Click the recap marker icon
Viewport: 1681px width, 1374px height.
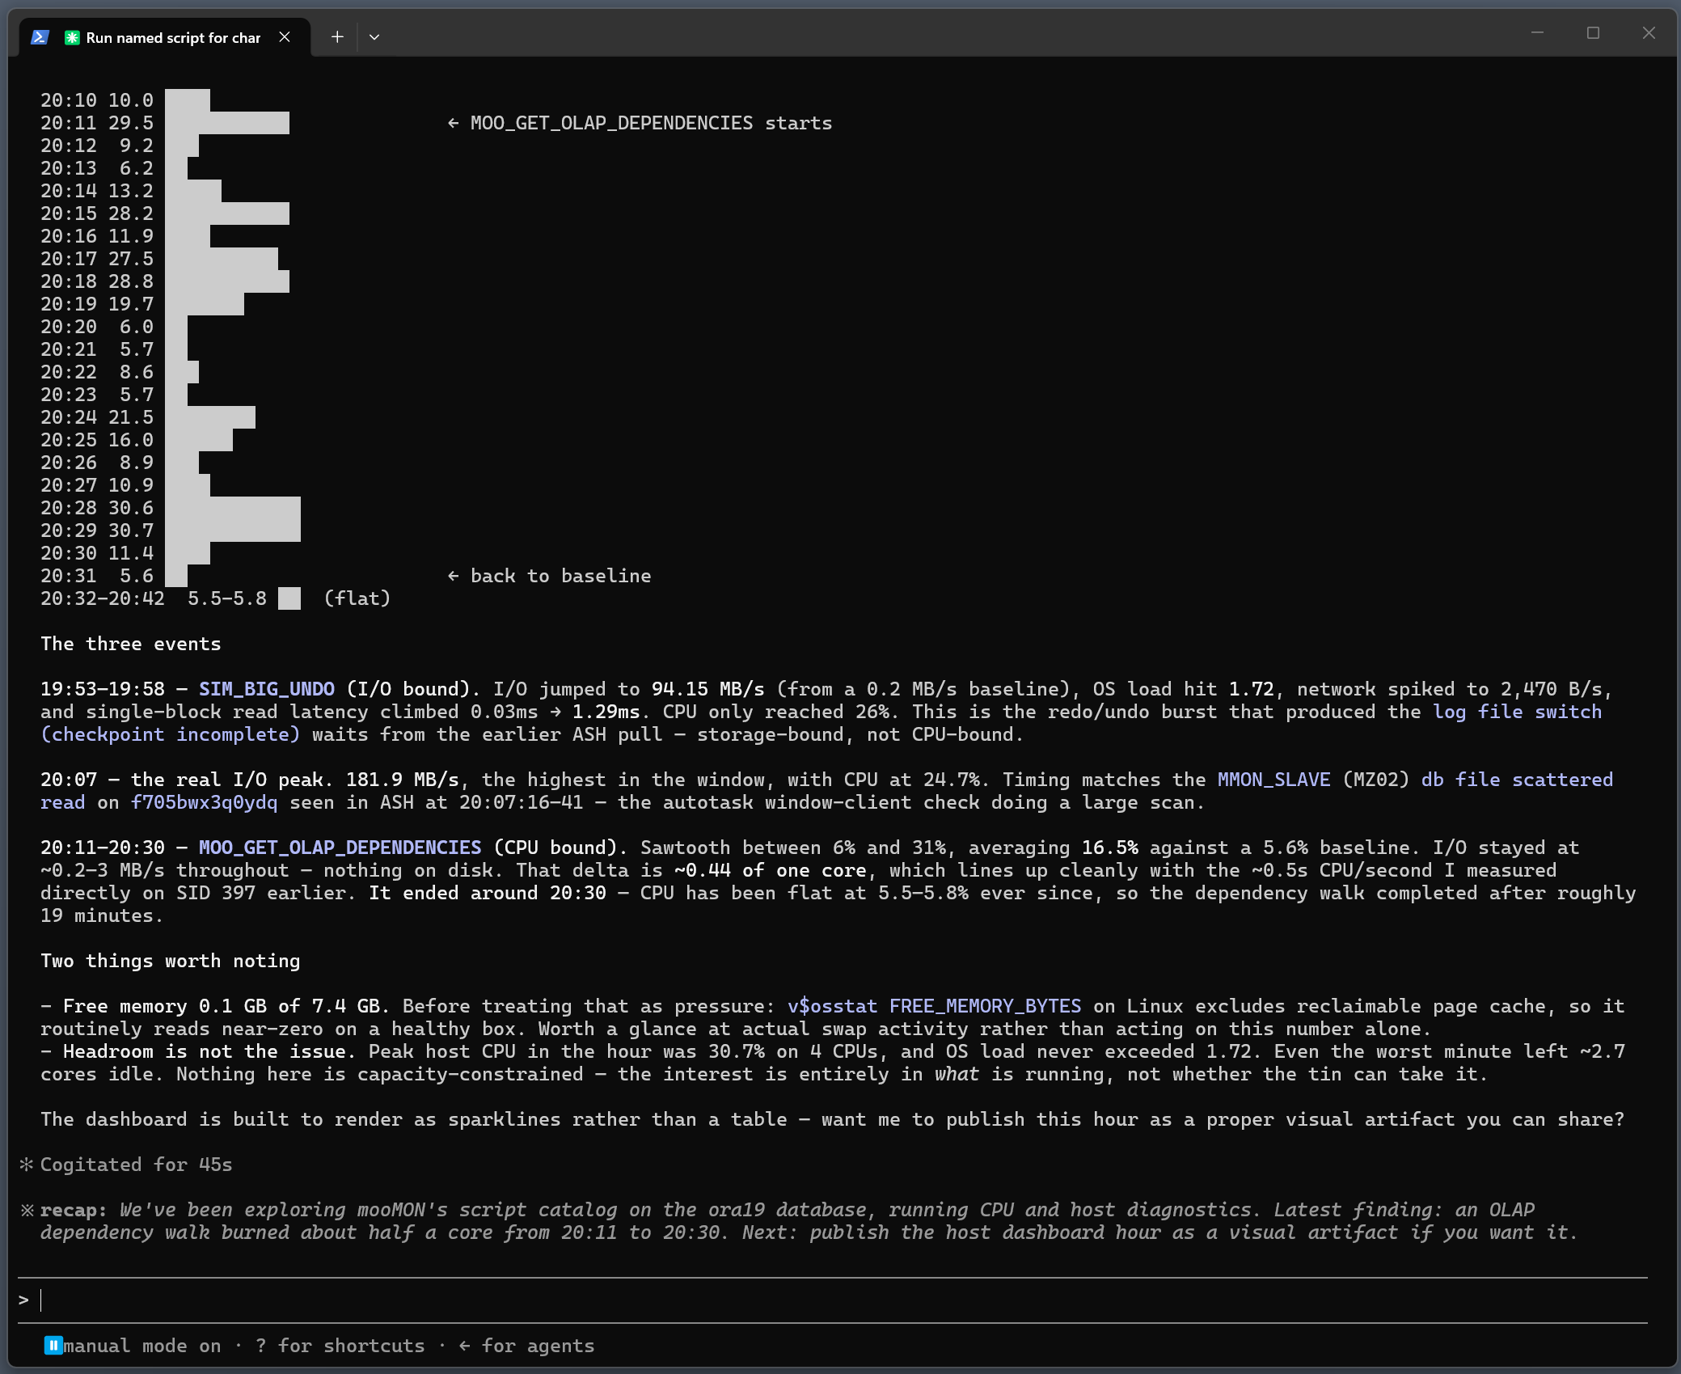click(27, 1210)
